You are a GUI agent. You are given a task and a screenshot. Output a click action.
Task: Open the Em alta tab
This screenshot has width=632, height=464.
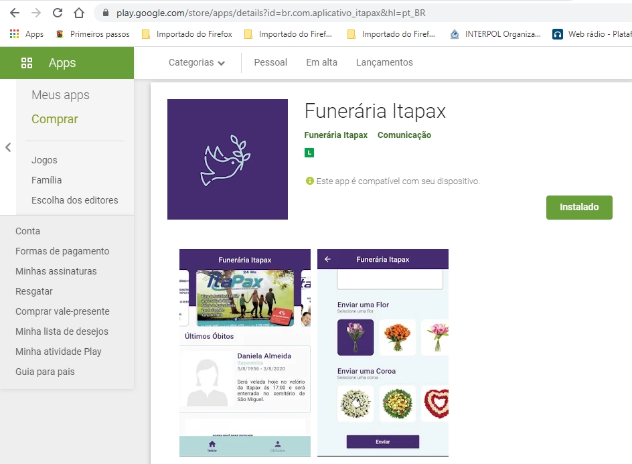tap(321, 62)
